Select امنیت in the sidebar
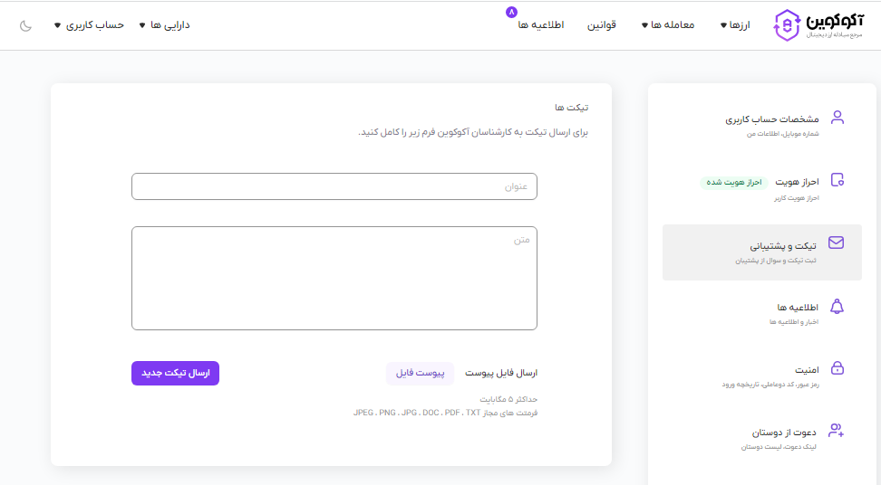 point(807,369)
